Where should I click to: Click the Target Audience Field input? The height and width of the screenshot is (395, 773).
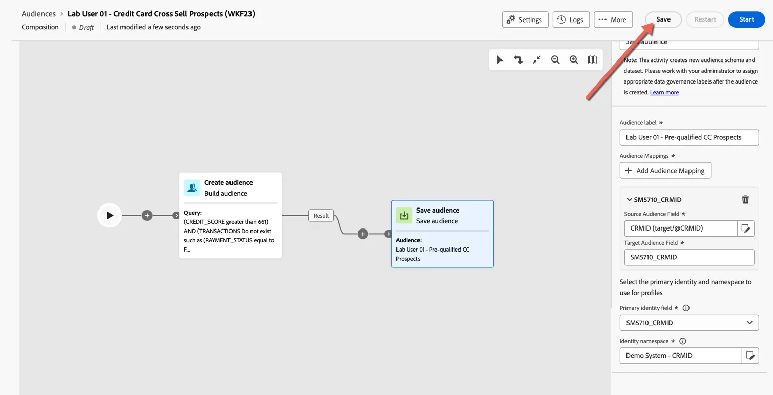[x=689, y=257]
